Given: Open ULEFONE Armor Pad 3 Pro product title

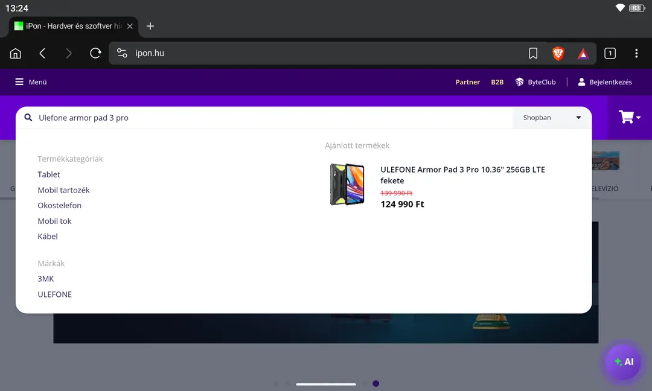Looking at the screenshot, I should [x=462, y=175].
